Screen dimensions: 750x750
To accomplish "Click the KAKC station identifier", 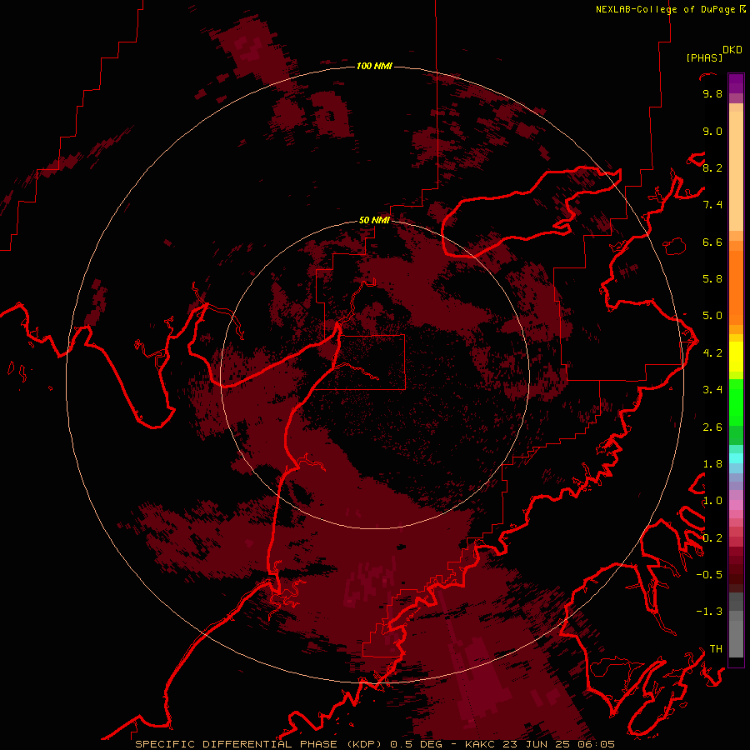I will pos(480,744).
